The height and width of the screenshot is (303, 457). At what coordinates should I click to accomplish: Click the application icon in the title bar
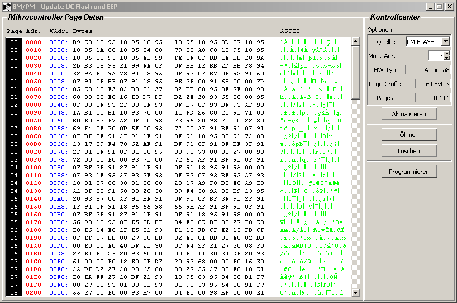tap(6, 6)
